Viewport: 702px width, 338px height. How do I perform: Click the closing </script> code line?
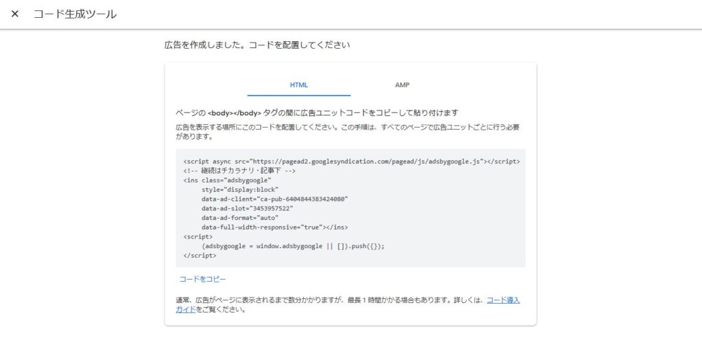pos(199,256)
